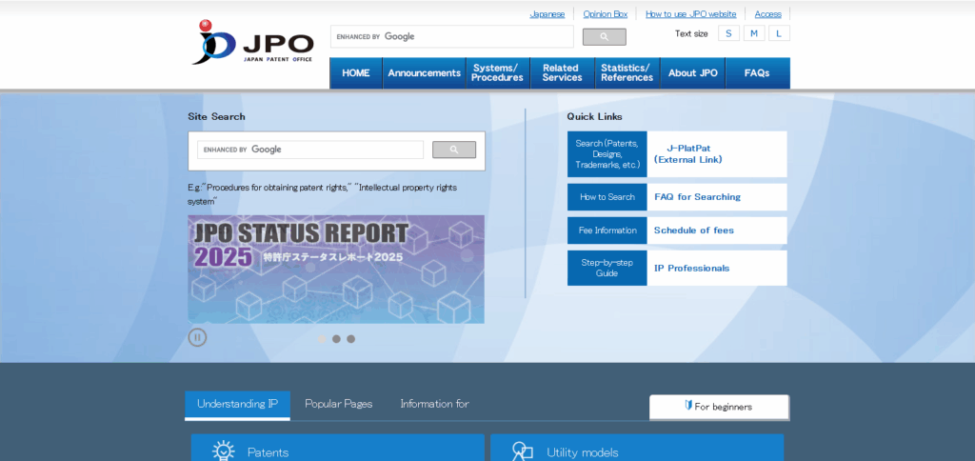Select the third carousel dot
975x461 pixels.
350,339
